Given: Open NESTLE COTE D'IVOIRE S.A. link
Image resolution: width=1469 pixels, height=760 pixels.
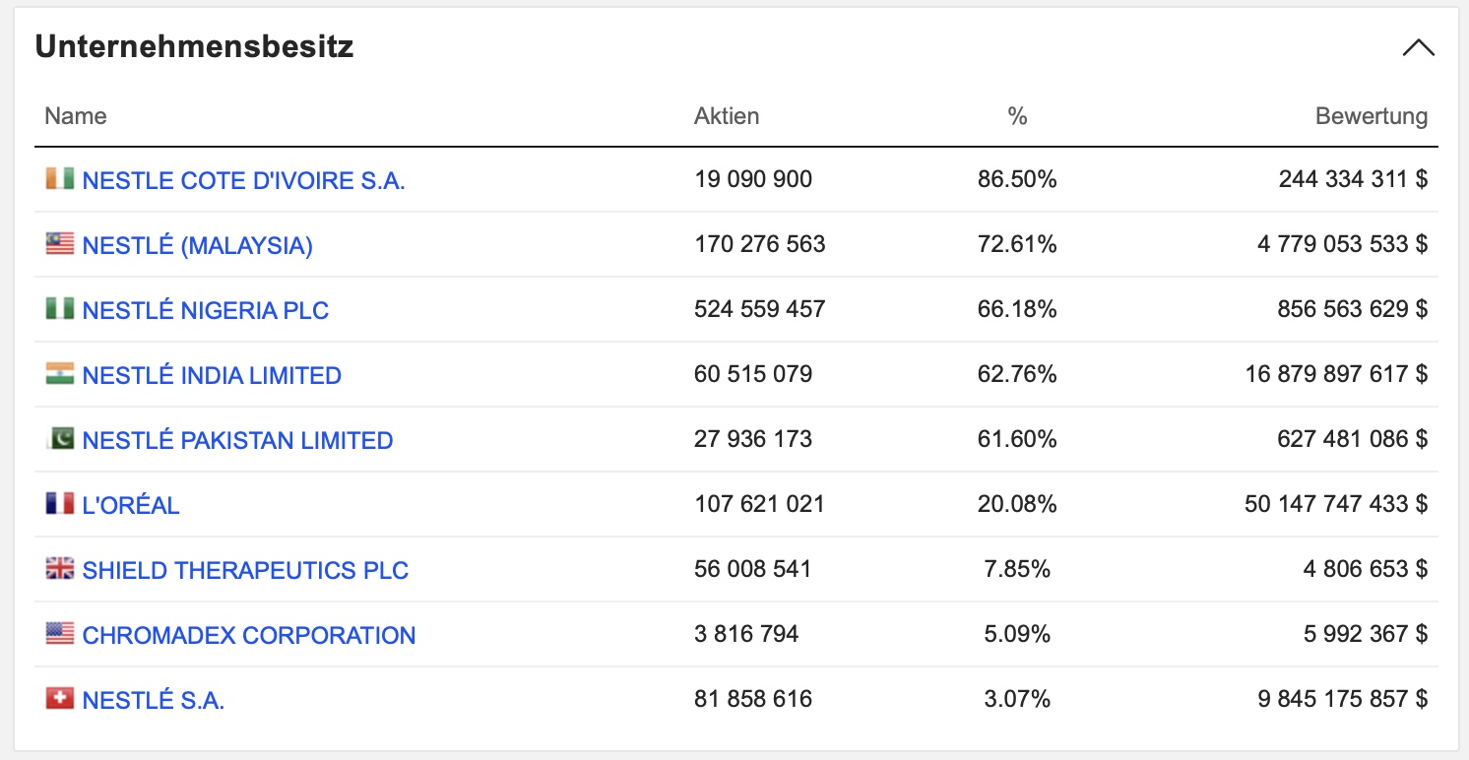Looking at the screenshot, I should [243, 180].
